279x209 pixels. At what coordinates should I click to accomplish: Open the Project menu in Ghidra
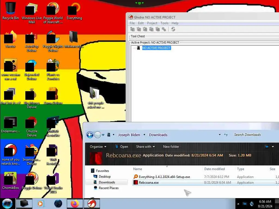pos(152,23)
